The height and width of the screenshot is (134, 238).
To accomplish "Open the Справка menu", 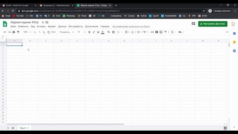I will point(105,26).
